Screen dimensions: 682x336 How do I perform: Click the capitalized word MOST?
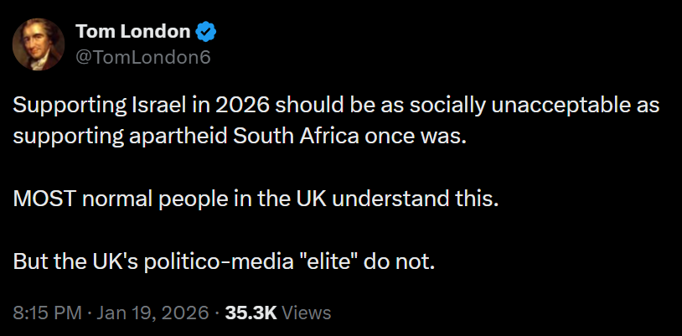click(x=41, y=199)
